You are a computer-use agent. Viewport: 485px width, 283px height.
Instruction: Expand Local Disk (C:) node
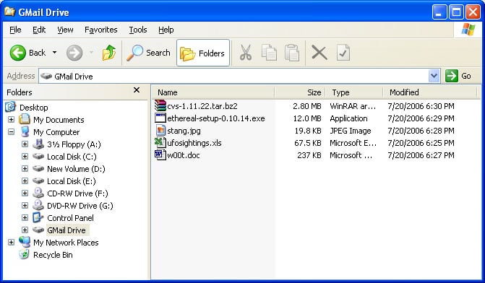coord(25,157)
